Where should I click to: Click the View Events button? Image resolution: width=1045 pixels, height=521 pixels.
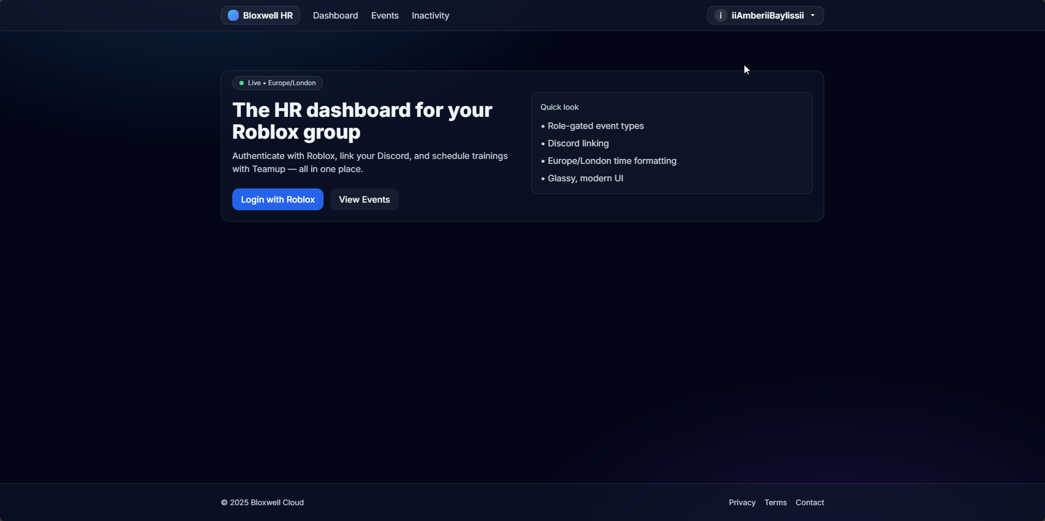coord(364,199)
